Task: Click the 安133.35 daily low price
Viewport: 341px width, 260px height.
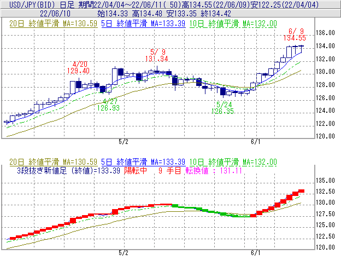Action: tap(181, 14)
